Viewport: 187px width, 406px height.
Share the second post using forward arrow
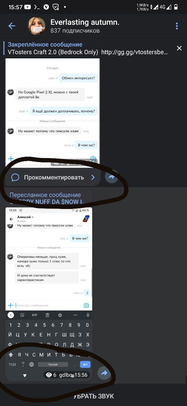click(x=104, y=373)
